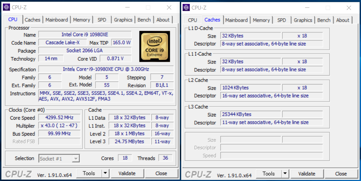Click Max TDP value 165.0 W
The width and height of the screenshot is (361, 181).
[x=121, y=43]
